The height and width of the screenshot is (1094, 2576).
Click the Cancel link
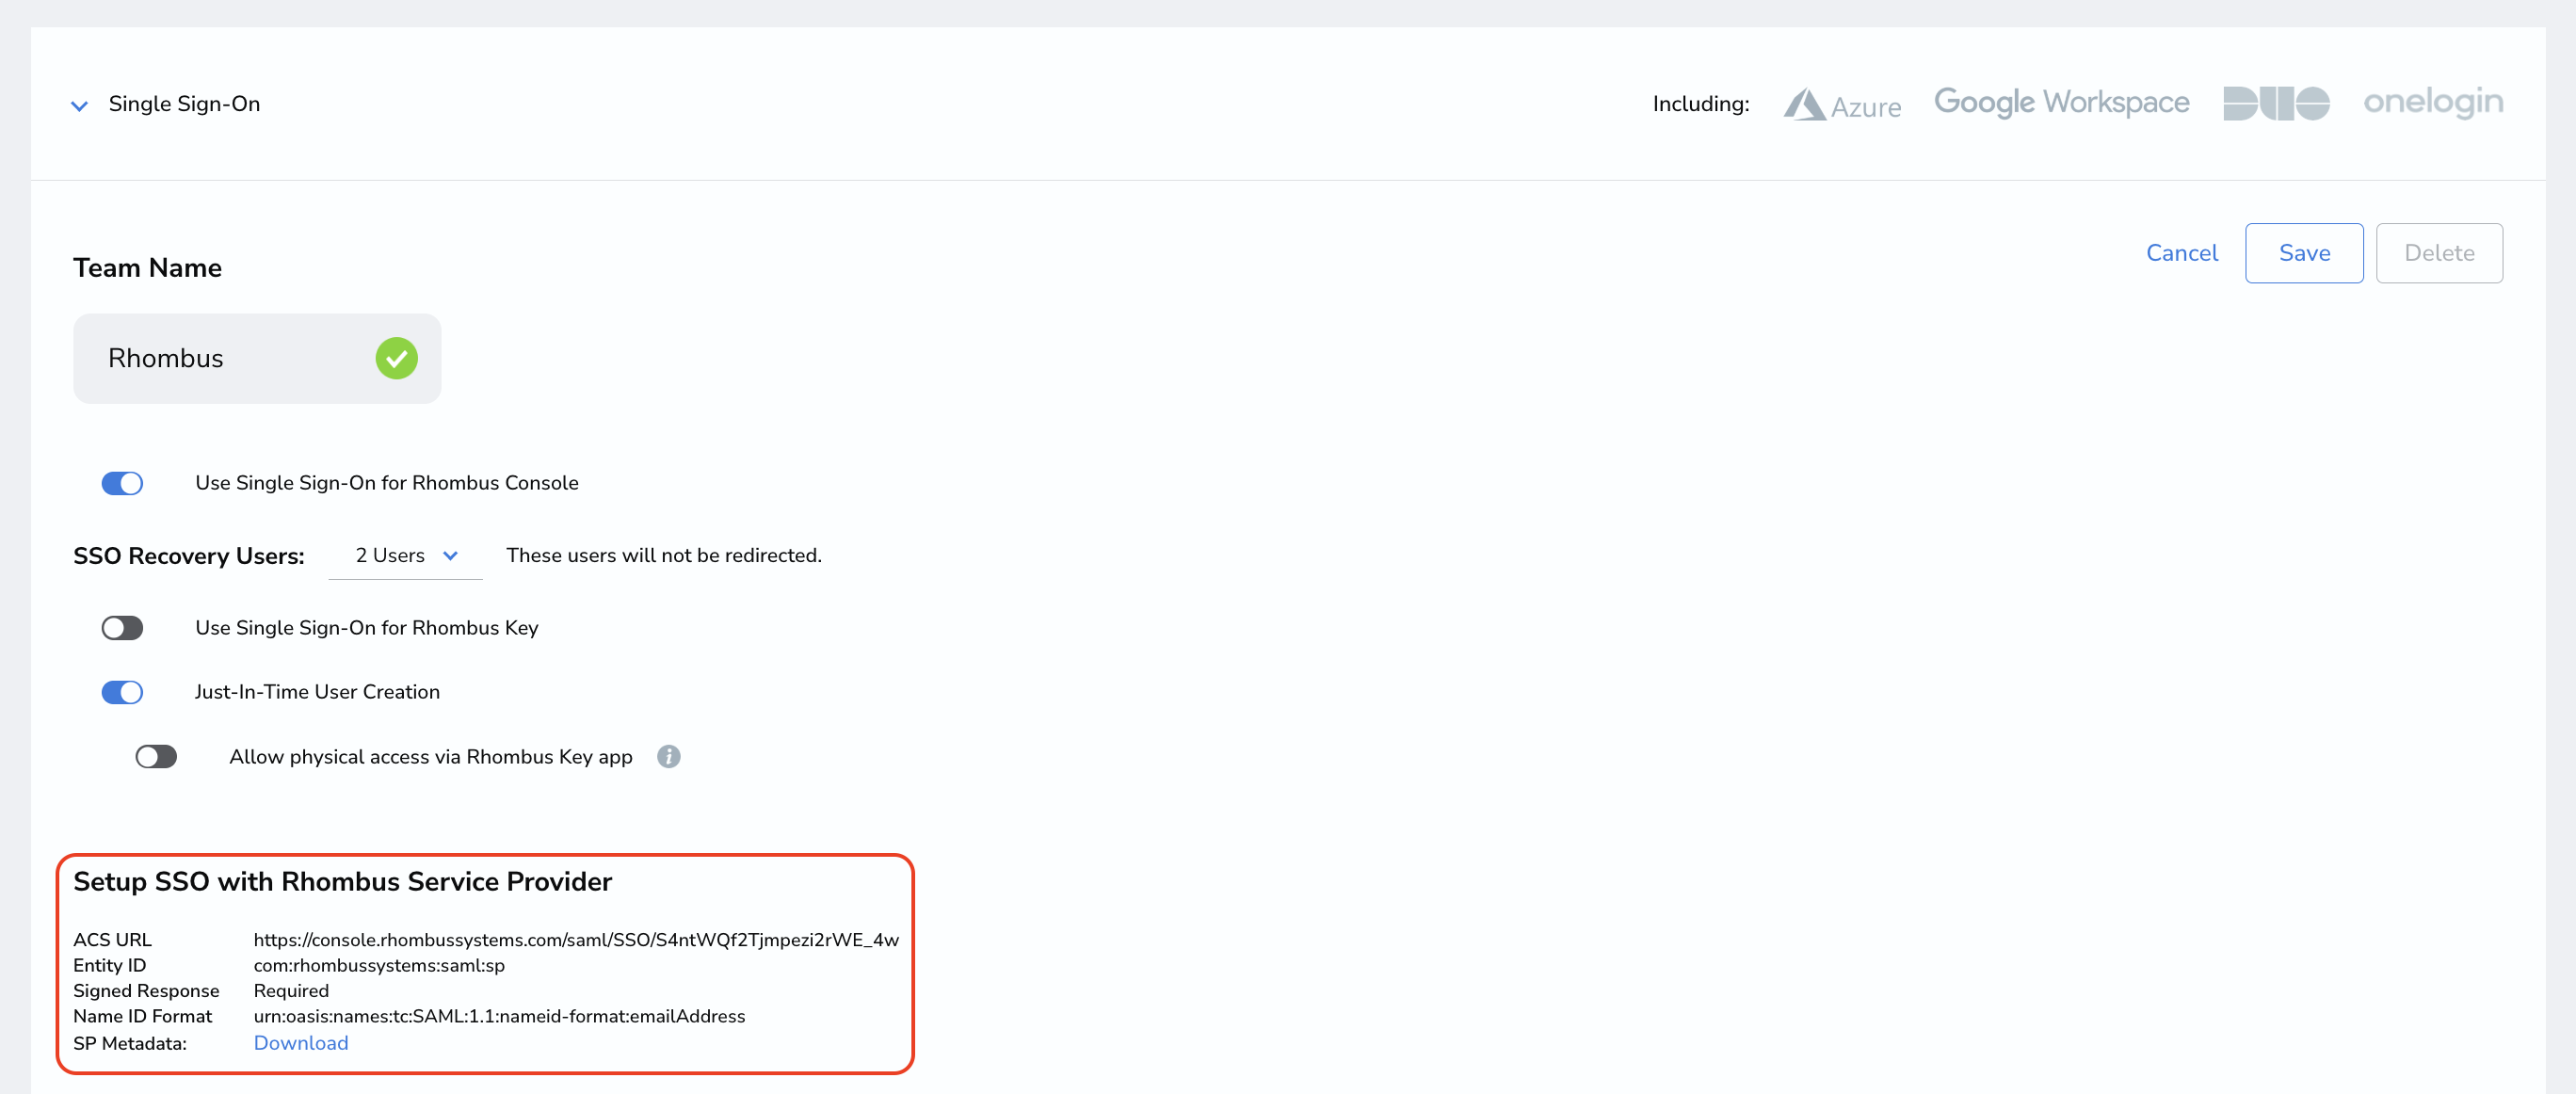click(x=2181, y=253)
